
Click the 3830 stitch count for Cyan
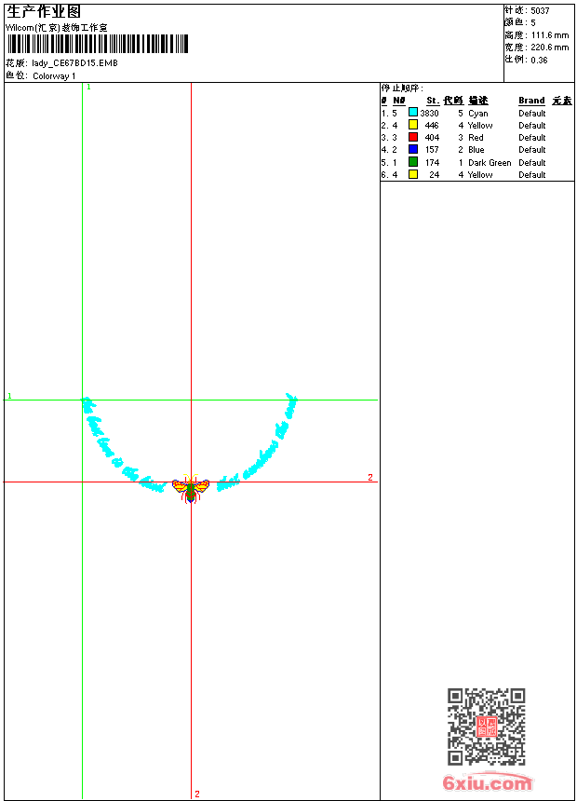(429, 113)
